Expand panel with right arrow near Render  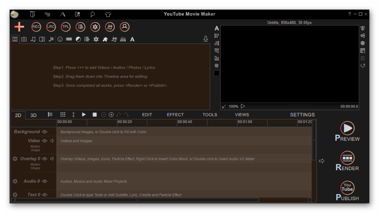(x=322, y=161)
